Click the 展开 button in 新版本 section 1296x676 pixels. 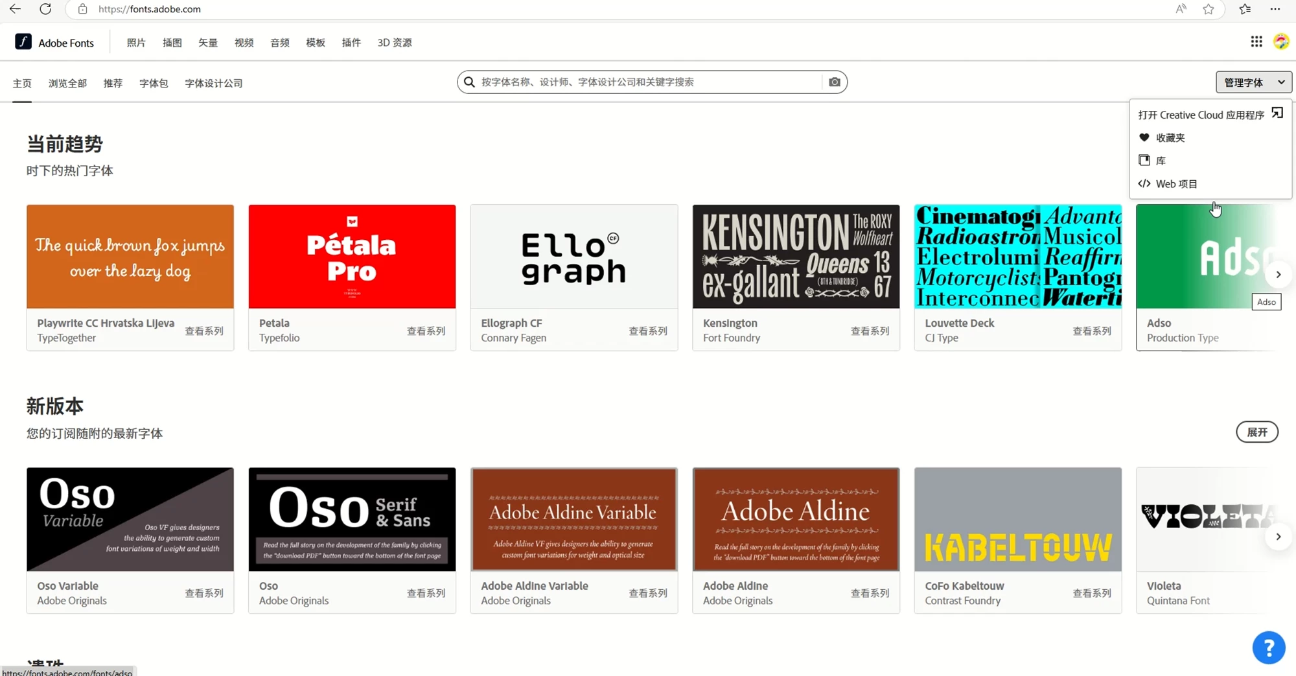click(1257, 432)
